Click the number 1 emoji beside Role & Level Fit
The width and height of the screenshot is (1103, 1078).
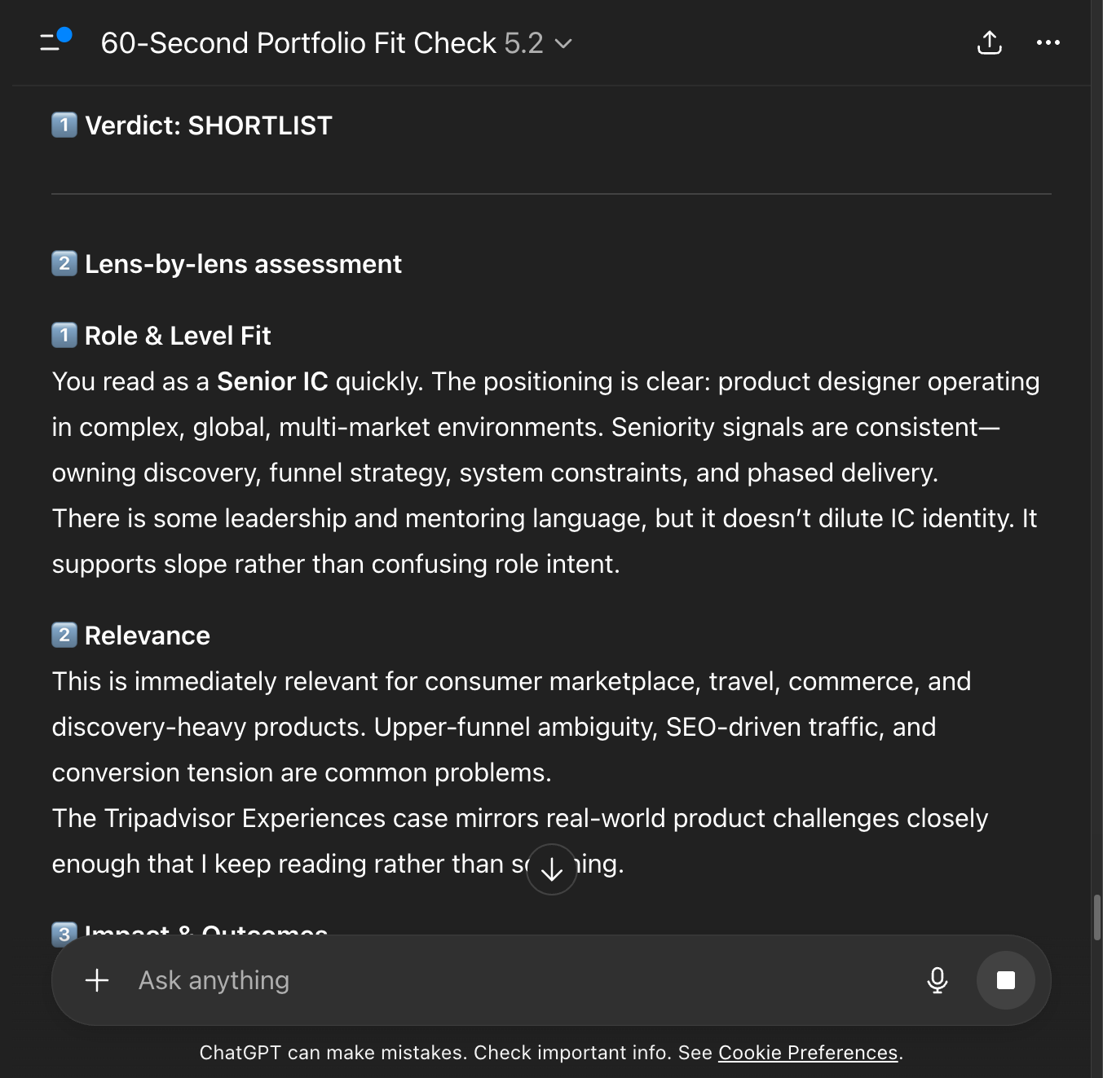(x=64, y=336)
